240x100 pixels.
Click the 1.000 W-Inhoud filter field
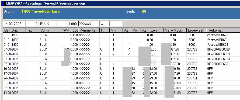coord(68,24)
